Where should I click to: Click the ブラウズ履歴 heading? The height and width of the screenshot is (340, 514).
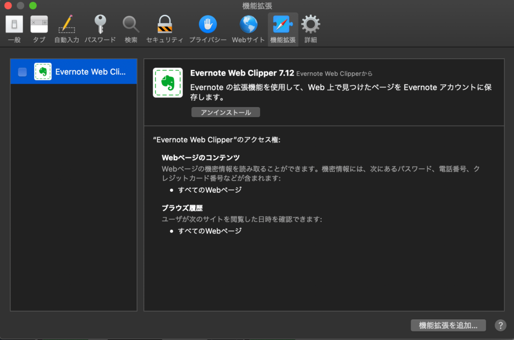[182, 208]
